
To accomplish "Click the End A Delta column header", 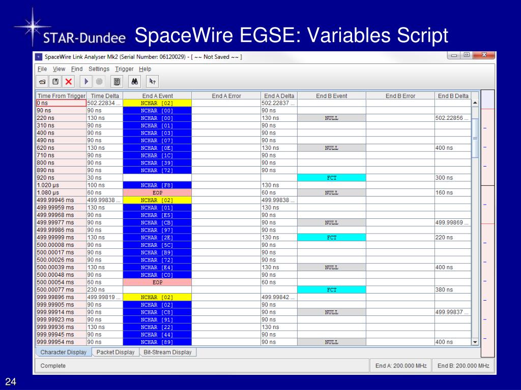I will point(279,96).
